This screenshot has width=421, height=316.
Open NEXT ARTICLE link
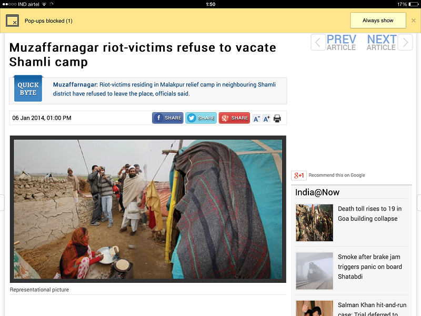382,43
